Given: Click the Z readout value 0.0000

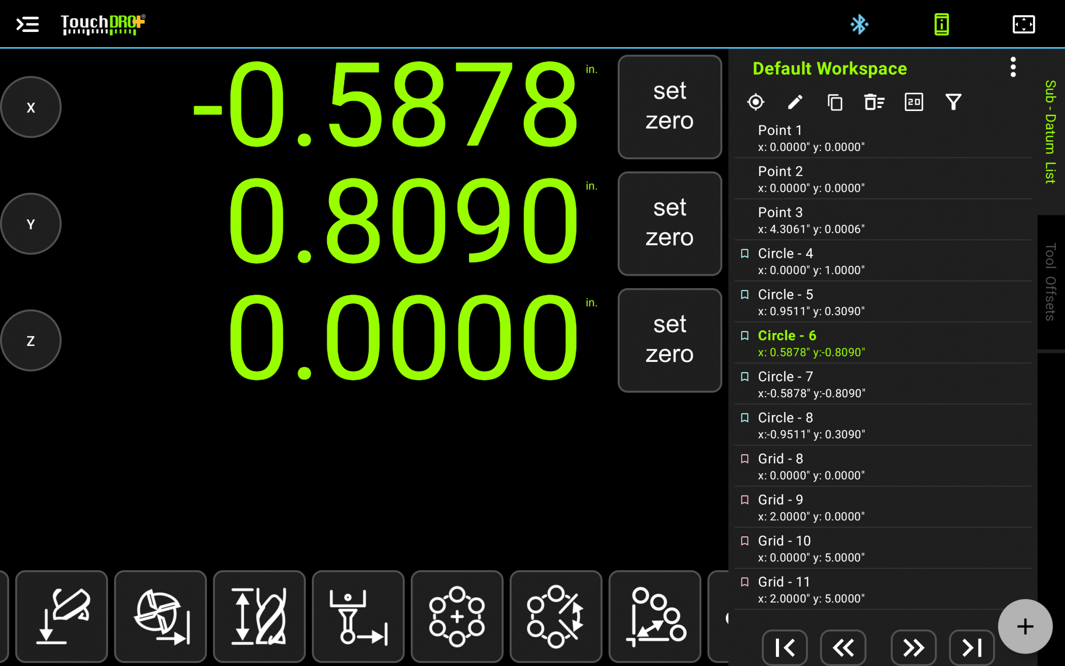Looking at the screenshot, I should pos(403,337).
